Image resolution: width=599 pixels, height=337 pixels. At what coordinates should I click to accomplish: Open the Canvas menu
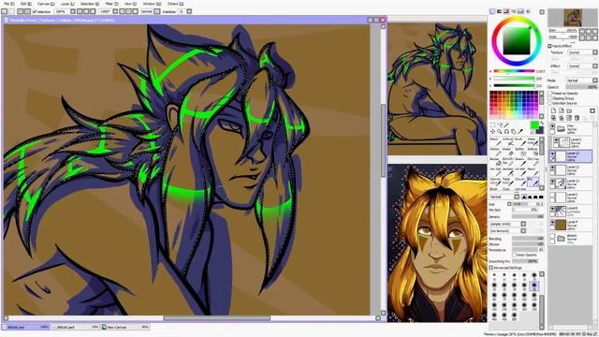tap(46, 4)
